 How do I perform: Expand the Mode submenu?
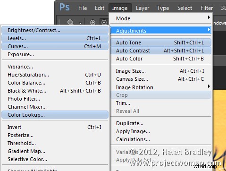[x=160, y=18]
